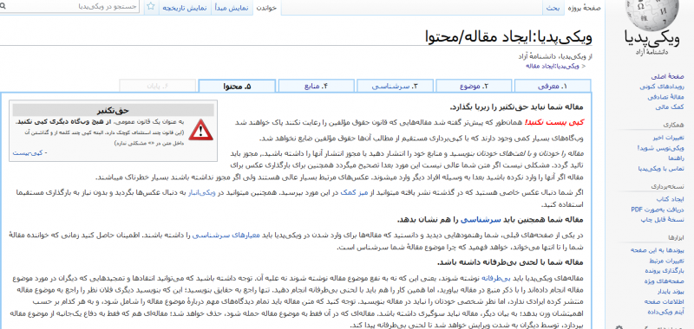The width and height of the screenshot is (694, 329).
Task: Open the صفحهٔ اصلی sidebar link
Action: [667, 76]
